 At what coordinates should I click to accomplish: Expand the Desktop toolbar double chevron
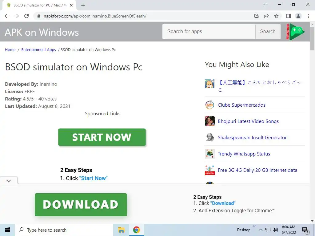(x=254, y=226)
